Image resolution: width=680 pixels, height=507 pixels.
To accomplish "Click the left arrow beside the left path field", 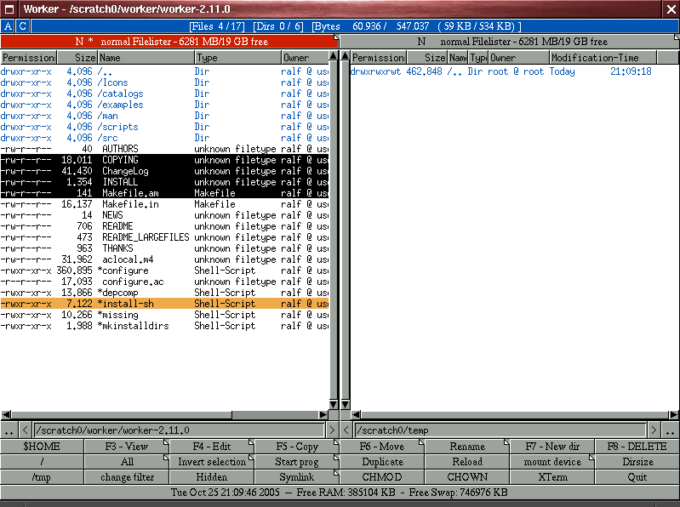I will pyautogui.click(x=26, y=430).
